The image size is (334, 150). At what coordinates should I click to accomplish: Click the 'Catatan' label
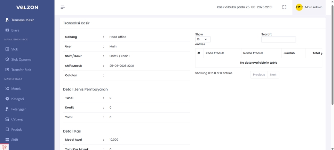pos(71,76)
